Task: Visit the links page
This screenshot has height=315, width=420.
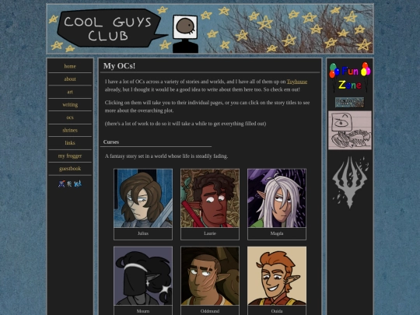Action: (x=70, y=143)
